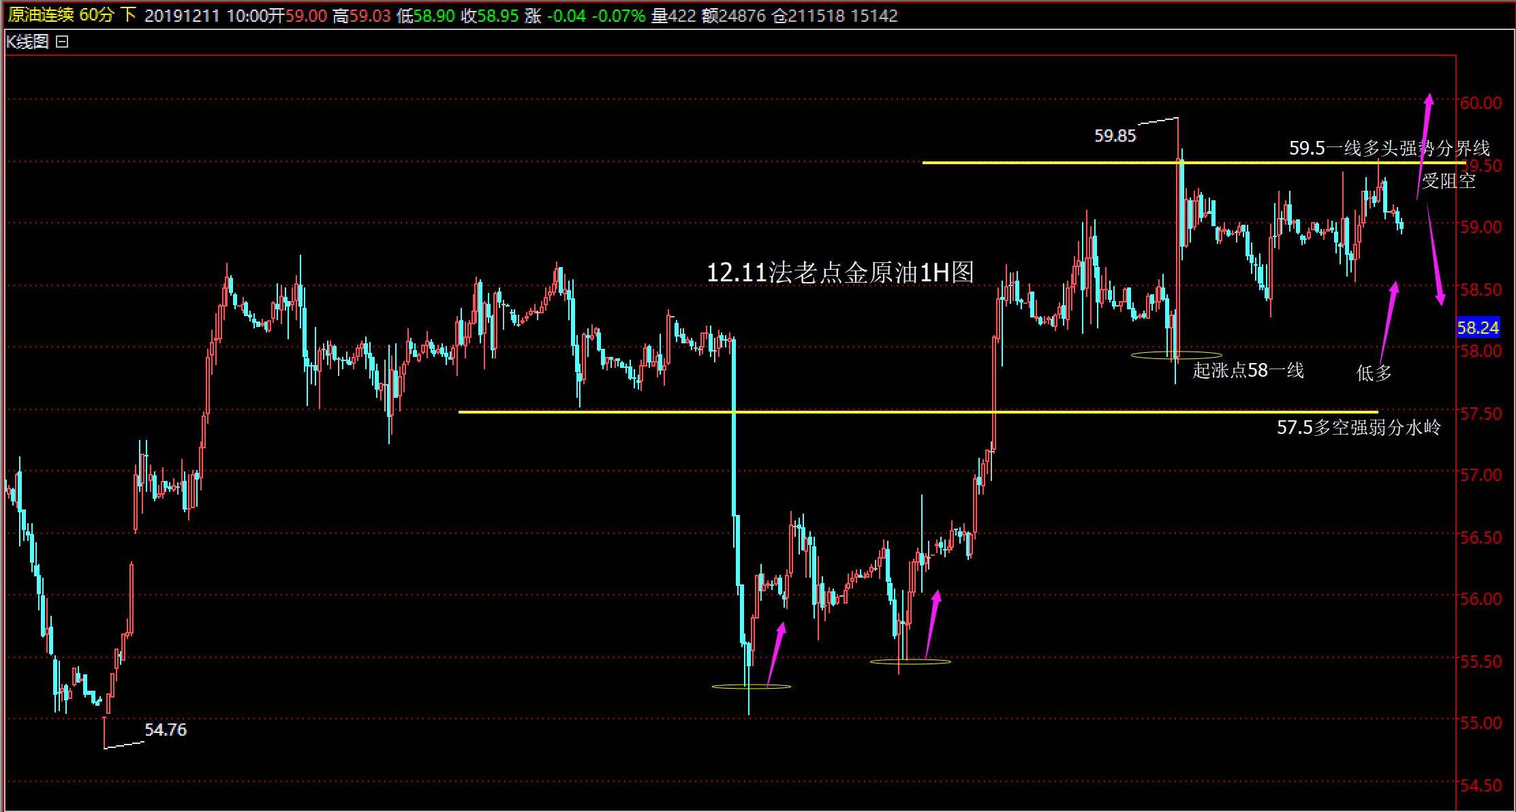Viewport: 1516px width, 812px height.
Task: Click the 59.00 price axis label
Action: [1481, 227]
